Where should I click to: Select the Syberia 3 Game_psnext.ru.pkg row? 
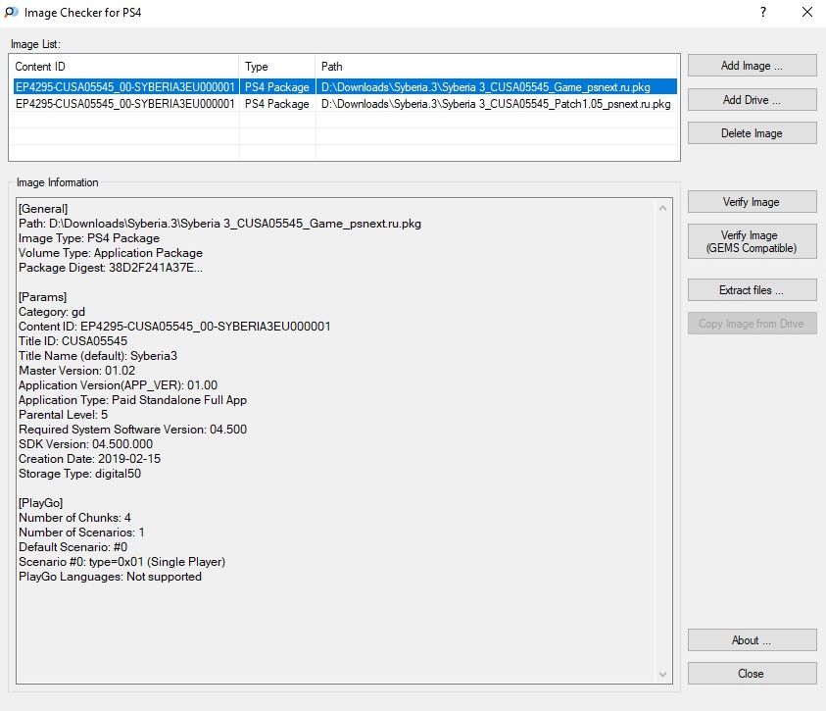click(x=345, y=87)
